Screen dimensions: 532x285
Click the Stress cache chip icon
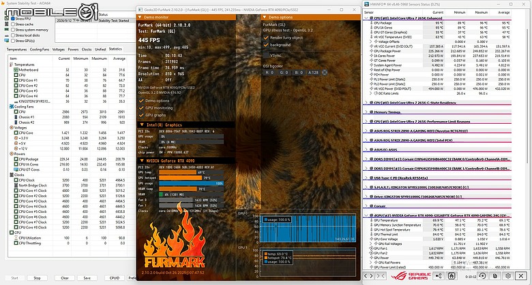click(6, 24)
